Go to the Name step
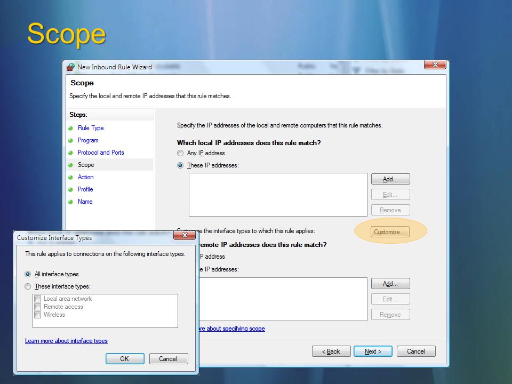Image resolution: width=512 pixels, height=384 pixels. coord(85,202)
